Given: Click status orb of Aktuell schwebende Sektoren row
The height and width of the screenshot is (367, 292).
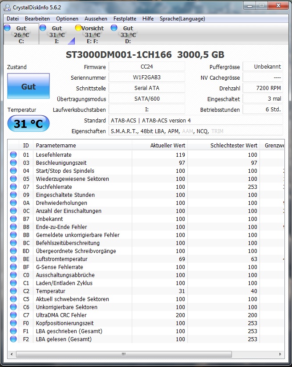Looking at the screenshot, I should (x=13, y=299).
